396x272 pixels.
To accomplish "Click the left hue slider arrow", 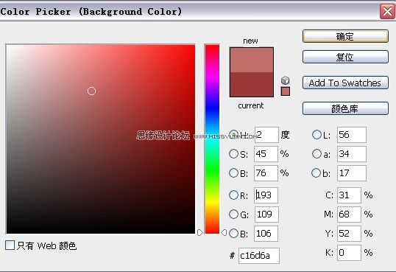I will pos(200,232).
